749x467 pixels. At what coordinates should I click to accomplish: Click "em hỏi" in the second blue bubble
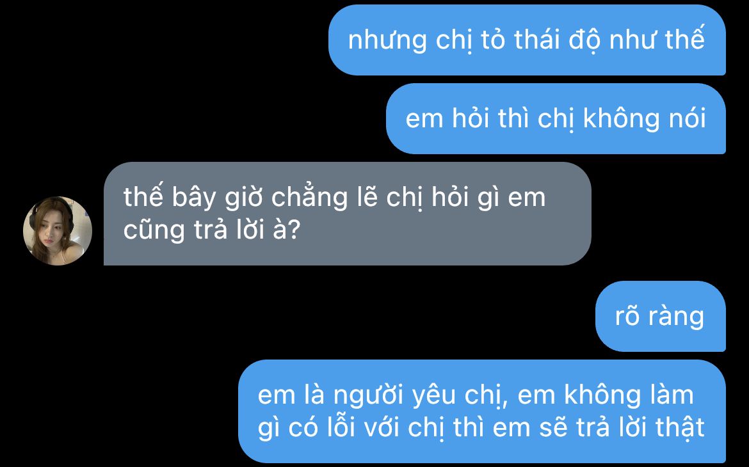(x=447, y=118)
